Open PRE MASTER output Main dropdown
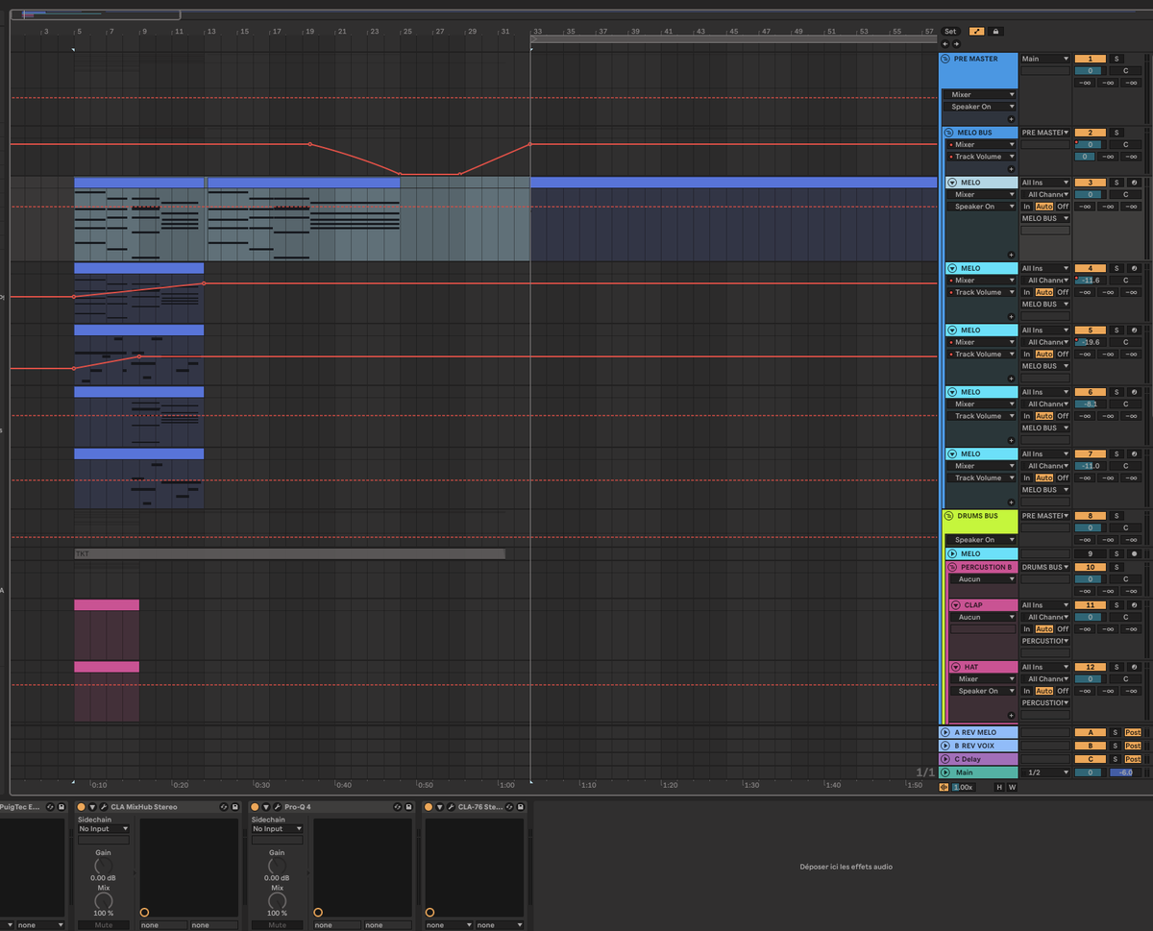The height and width of the screenshot is (931, 1153). click(1044, 59)
